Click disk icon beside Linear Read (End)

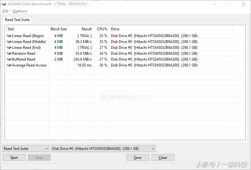coord(9,48)
